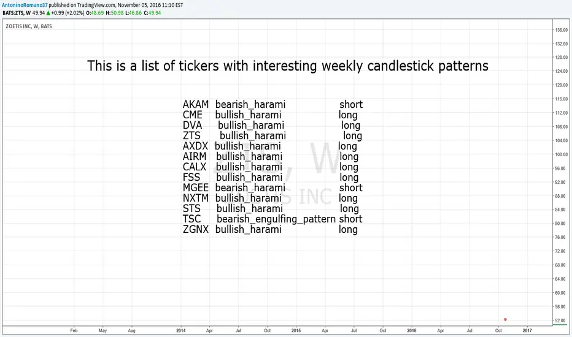Click the May label on time axis
572x337 pixels.
[102, 330]
